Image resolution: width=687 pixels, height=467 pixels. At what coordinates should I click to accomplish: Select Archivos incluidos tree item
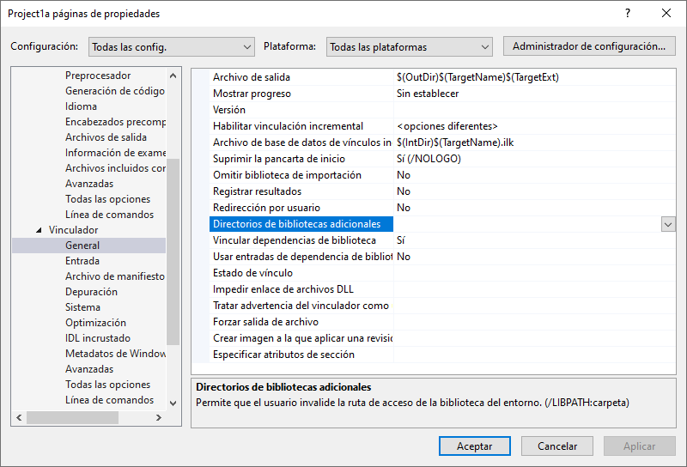tap(115, 167)
